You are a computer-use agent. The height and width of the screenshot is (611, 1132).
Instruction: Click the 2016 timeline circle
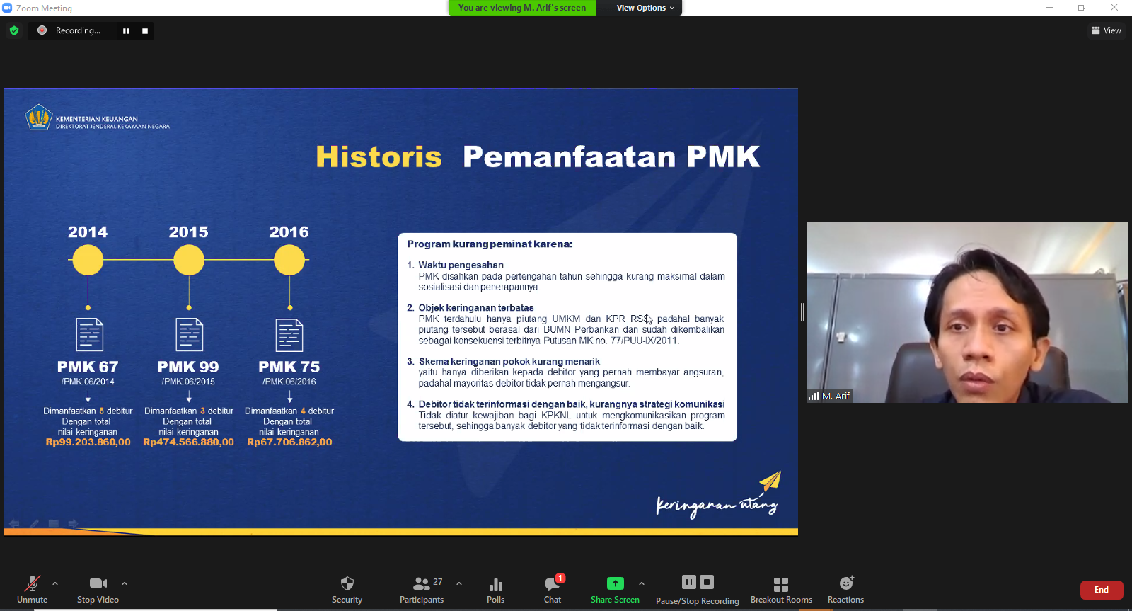click(289, 260)
